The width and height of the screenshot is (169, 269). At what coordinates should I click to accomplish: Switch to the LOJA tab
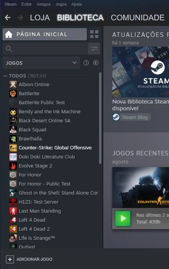point(40,18)
